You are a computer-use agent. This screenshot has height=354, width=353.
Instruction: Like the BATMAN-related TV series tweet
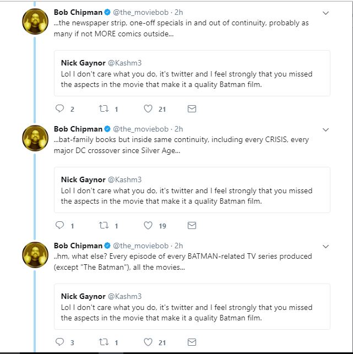148,342
